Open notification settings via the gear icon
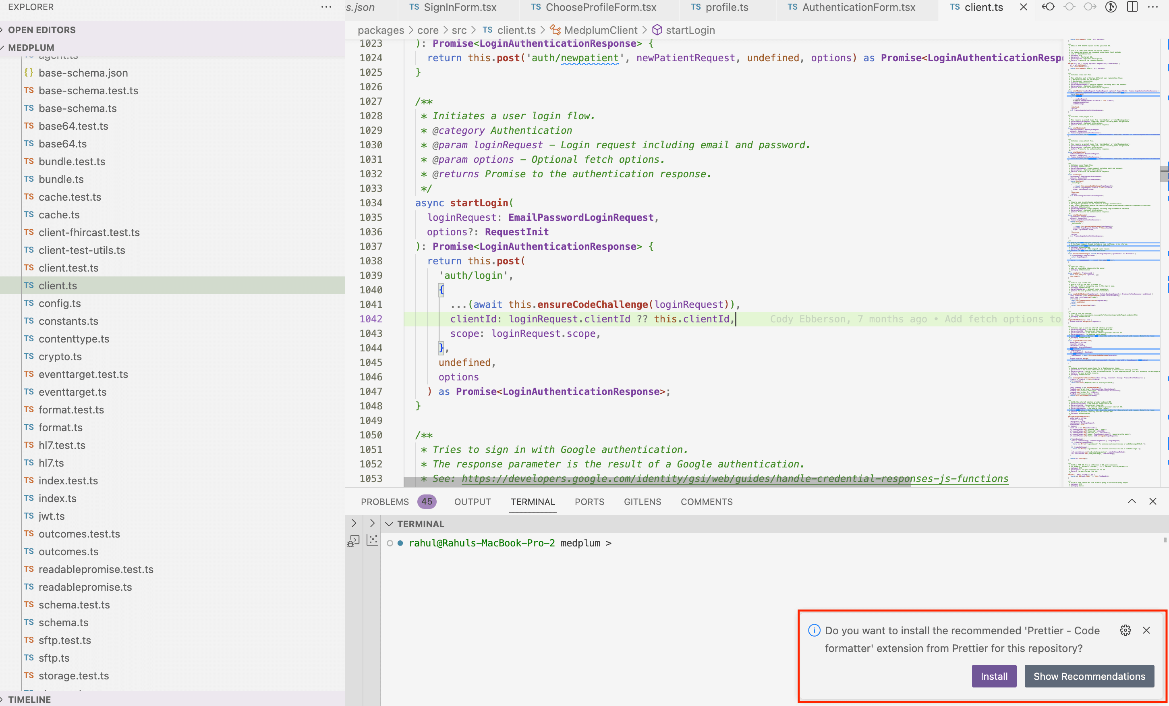 tap(1126, 631)
